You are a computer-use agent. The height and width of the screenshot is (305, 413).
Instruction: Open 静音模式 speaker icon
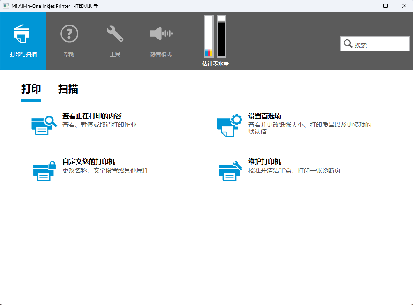[160, 33]
